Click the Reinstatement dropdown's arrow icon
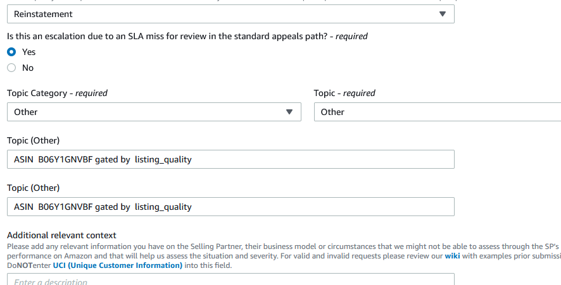Viewport: 561px width, 285px height. click(443, 14)
